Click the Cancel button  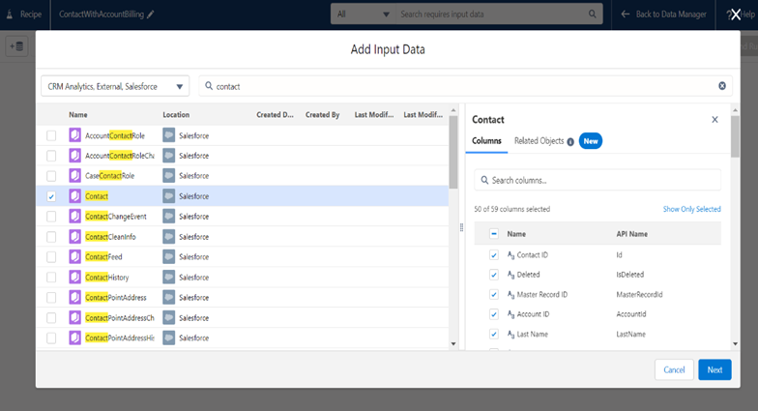pos(674,369)
